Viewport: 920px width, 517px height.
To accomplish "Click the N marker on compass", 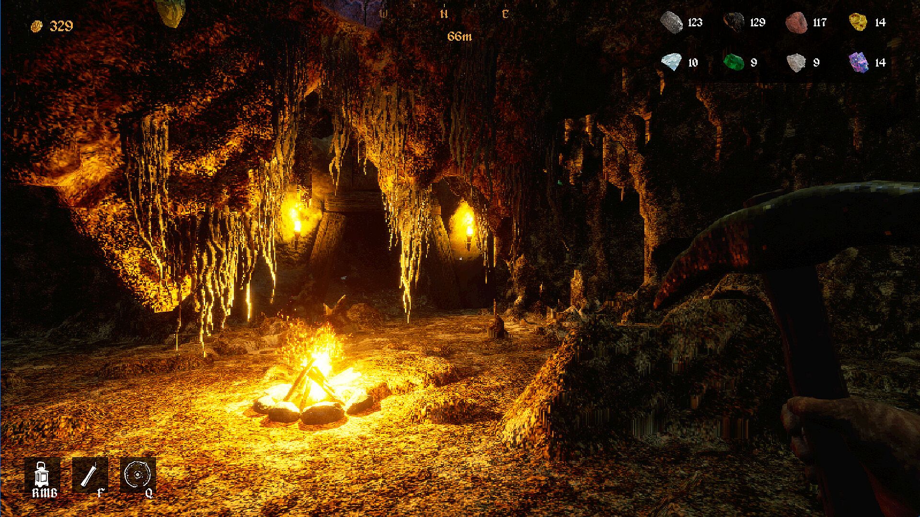I will click(x=444, y=14).
